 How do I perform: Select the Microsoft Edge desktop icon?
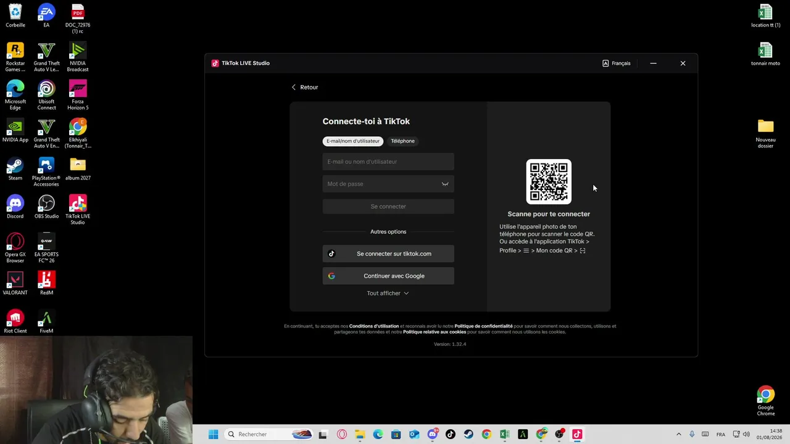coord(15,96)
